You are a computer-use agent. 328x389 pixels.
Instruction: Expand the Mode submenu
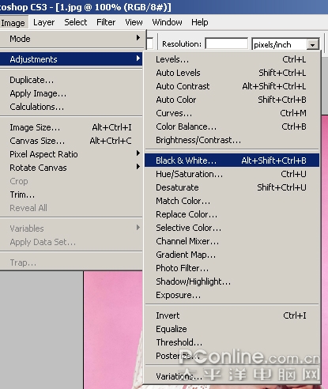click(71, 39)
